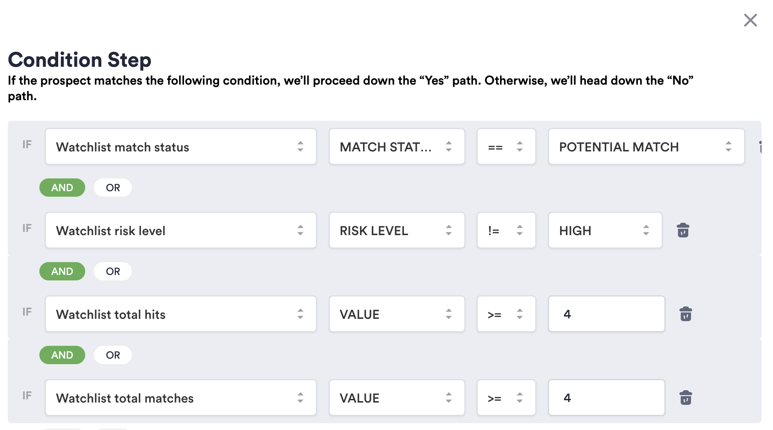The image size is (773, 430).
Task: Click the trash icon beside POTENTIAL MATCH
Action: point(762,147)
